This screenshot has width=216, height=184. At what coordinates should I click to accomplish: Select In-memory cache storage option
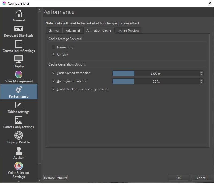click(54, 47)
